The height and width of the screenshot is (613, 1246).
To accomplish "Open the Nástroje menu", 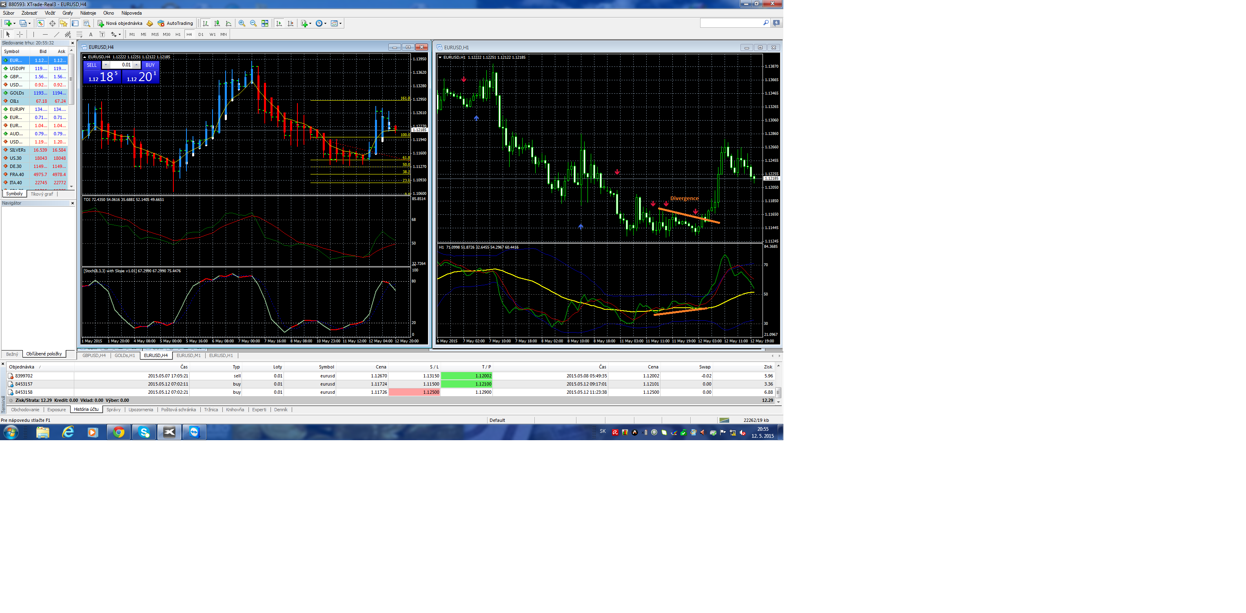I will (x=88, y=13).
